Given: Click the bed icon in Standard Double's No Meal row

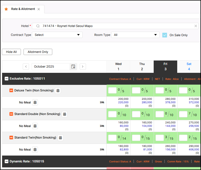Looking at the screenshot, I should 102,126.
